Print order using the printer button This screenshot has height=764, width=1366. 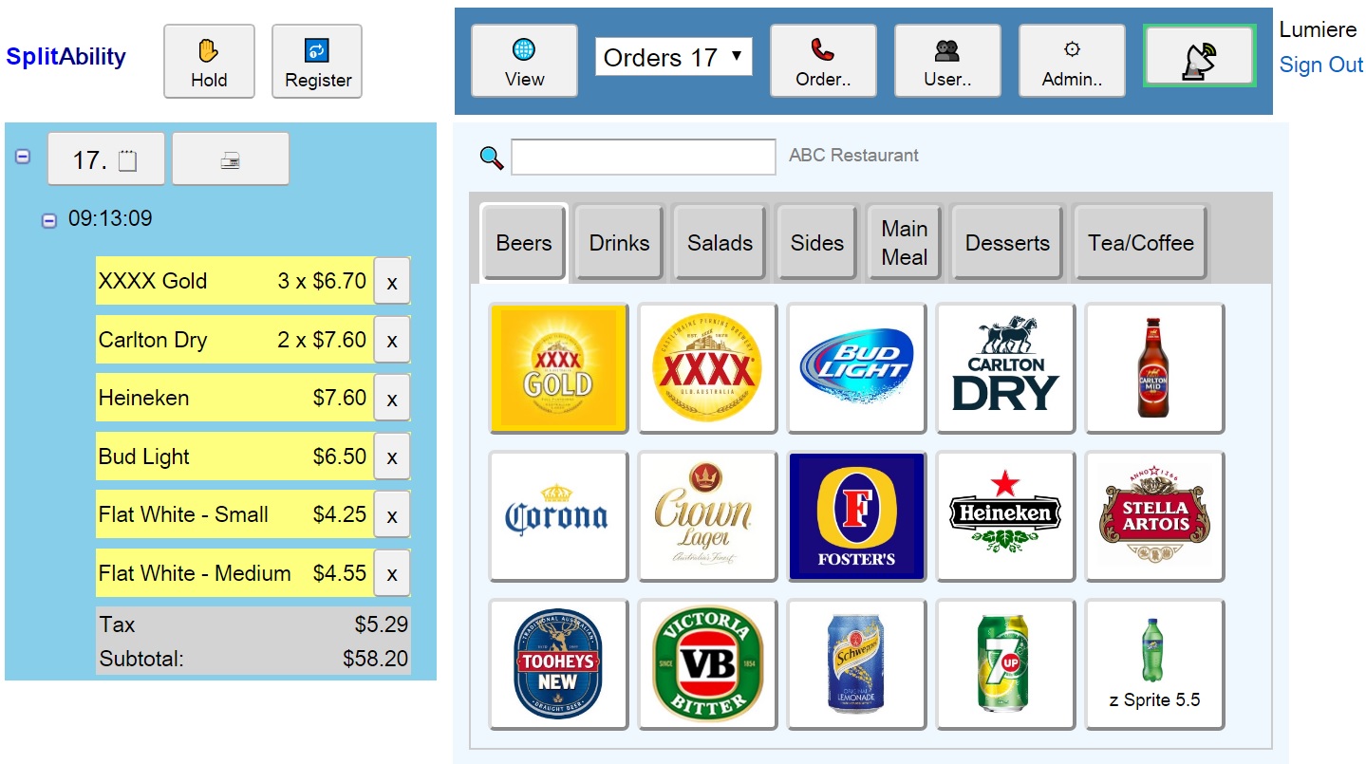click(230, 159)
